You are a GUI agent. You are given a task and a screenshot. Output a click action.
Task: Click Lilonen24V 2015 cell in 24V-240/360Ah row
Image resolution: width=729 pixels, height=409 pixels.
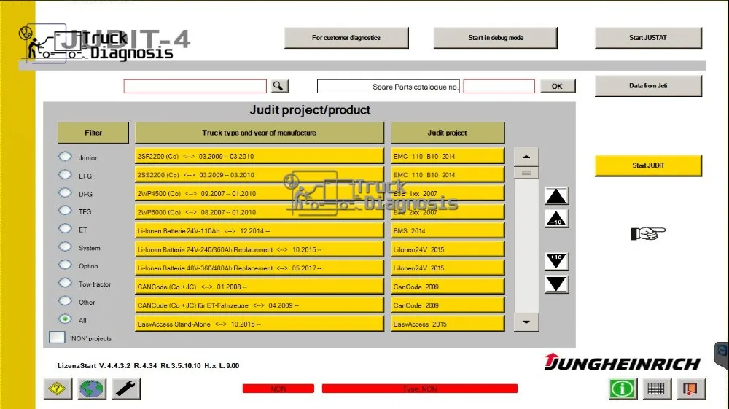(448, 249)
